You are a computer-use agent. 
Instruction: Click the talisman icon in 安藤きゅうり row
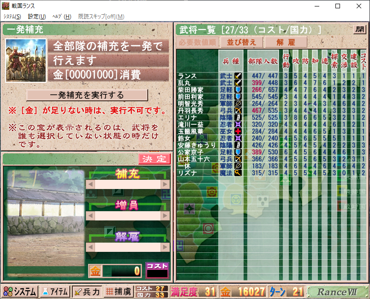[x=238, y=145]
